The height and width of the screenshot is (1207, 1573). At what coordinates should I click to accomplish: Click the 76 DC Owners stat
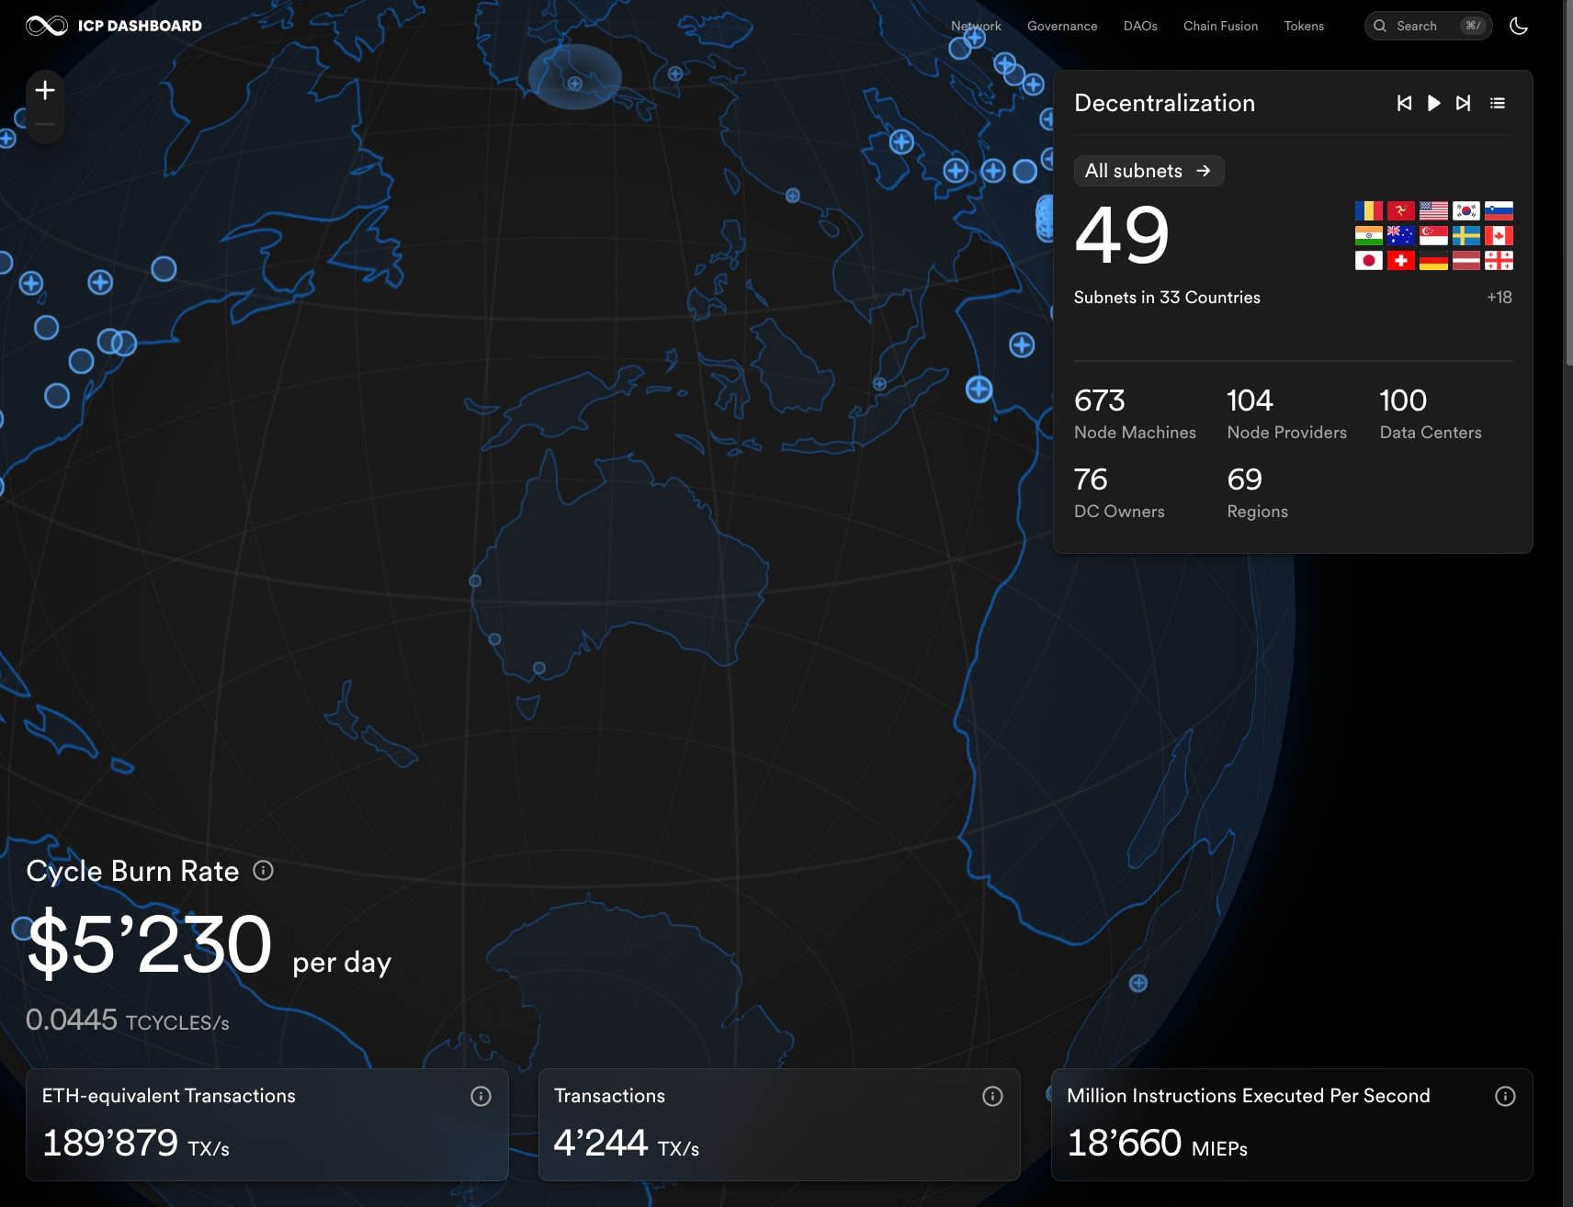(x=1119, y=492)
